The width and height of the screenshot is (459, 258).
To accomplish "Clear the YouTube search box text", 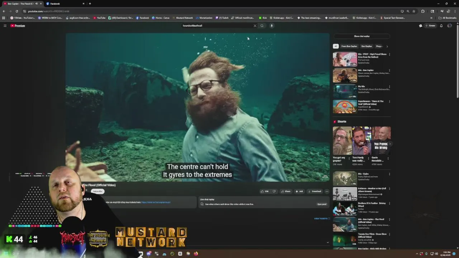I will (255, 26).
